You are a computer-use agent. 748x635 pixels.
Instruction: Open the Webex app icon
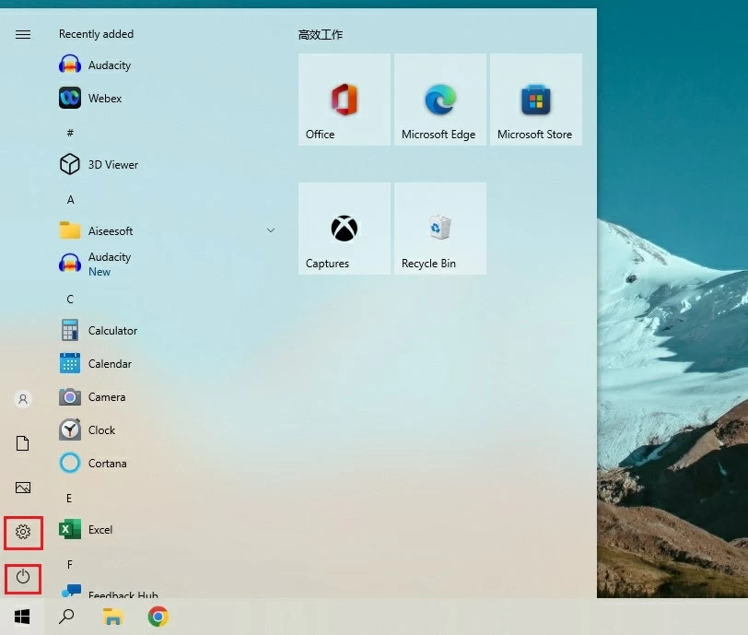pyautogui.click(x=70, y=99)
